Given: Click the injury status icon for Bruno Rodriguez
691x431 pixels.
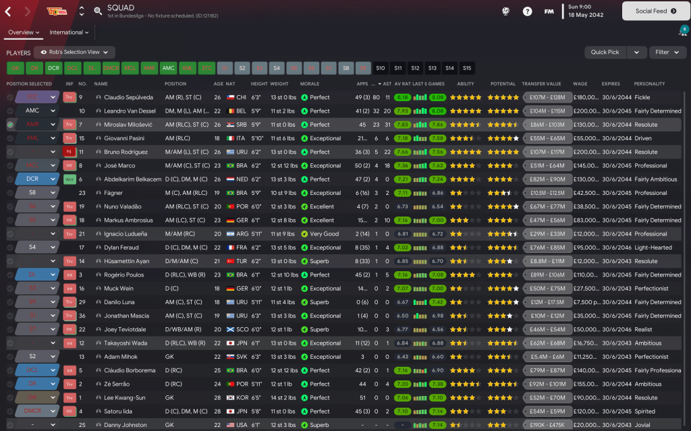Looking at the screenshot, I should pos(69,152).
